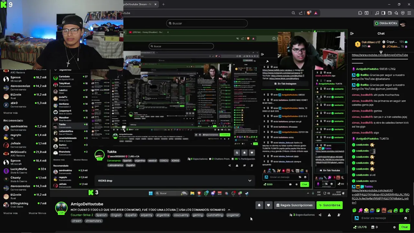Click the zoom-out magnifier in address bar

coord(293,13)
